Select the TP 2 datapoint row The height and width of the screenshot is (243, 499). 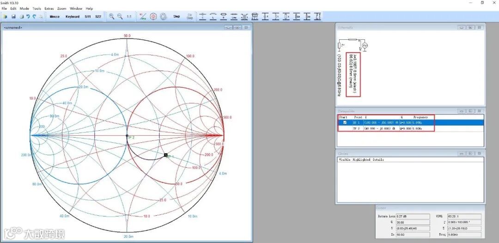411,128
